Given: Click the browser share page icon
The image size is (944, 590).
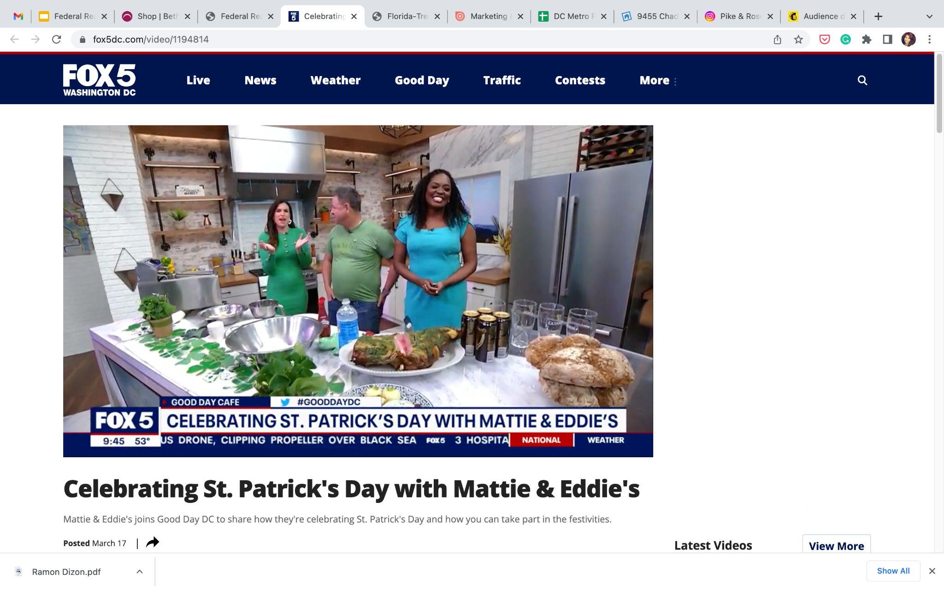Looking at the screenshot, I should pyautogui.click(x=777, y=40).
